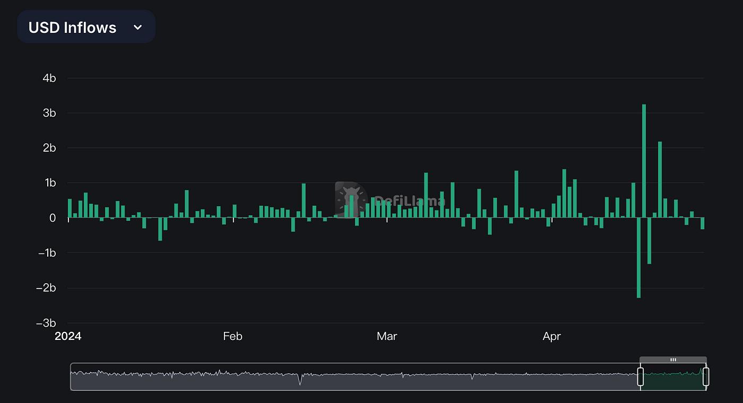Click the 2024 label on the x-axis
The image size is (743, 403).
pyautogui.click(x=68, y=336)
